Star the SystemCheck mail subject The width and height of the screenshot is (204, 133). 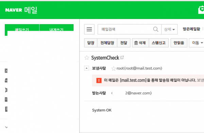pos(87,58)
